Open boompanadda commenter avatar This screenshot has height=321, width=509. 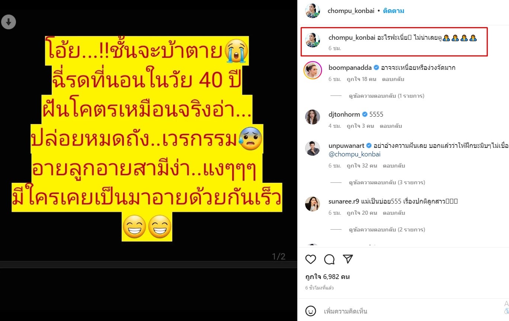312,71
